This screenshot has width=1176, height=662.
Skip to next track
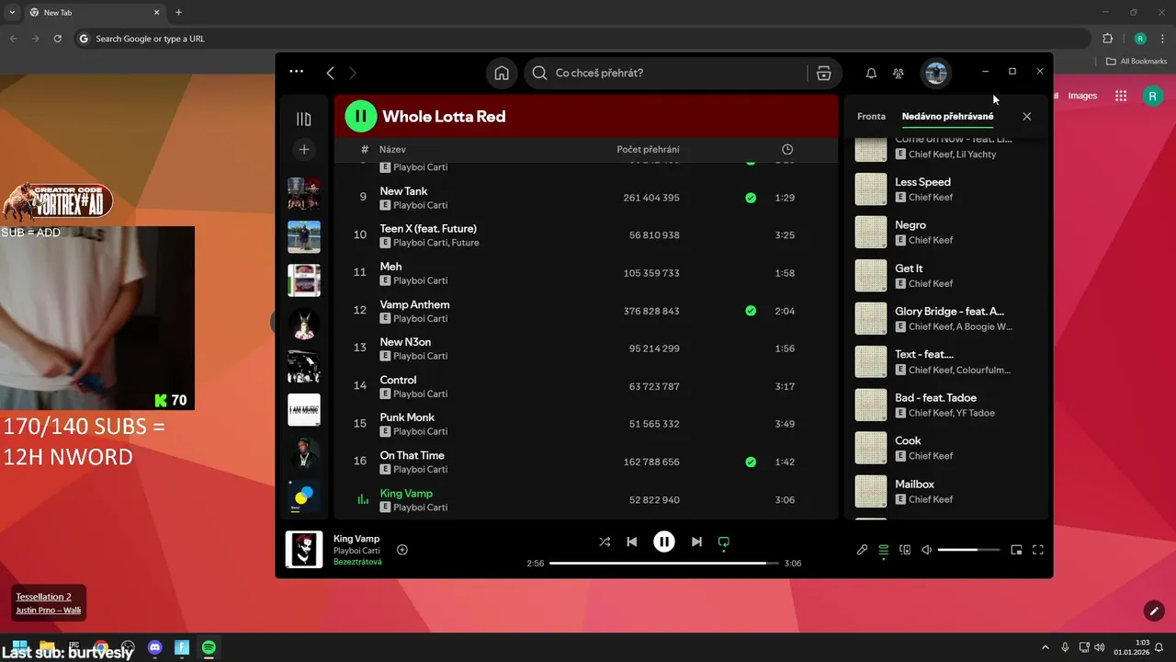(x=696, y=542)
